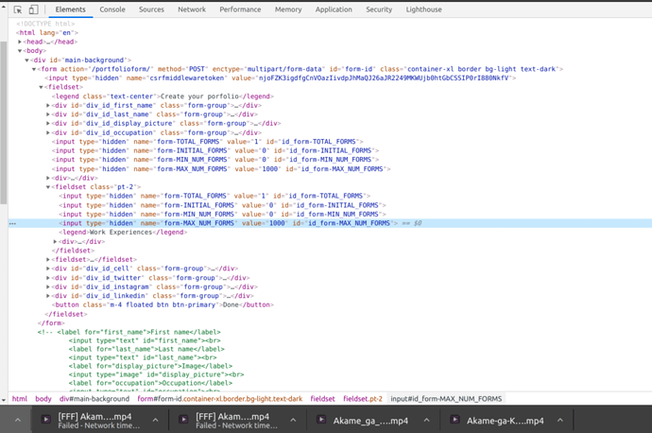Expand the head element node
The height and width of the screenshot is (433, 652).
point(20,42)
